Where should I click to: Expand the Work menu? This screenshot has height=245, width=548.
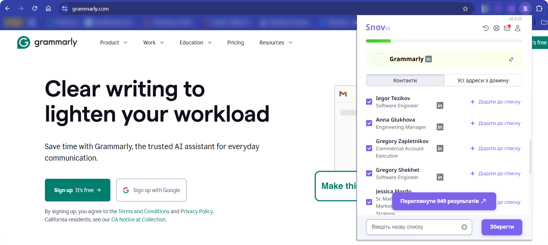click(153, 43)
